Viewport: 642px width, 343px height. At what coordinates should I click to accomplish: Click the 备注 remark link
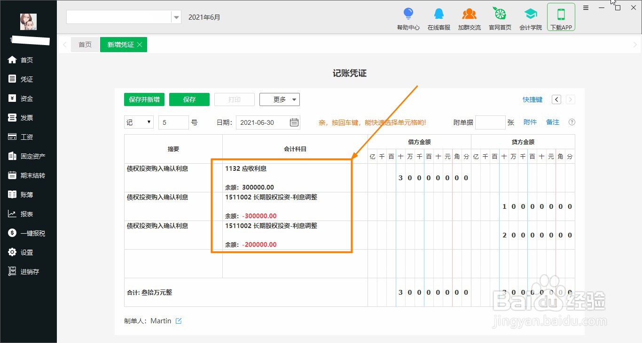point(552,122)
